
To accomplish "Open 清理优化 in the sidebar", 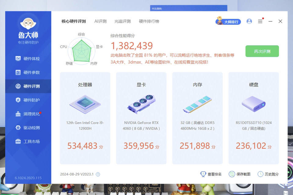I will (28, 114).
